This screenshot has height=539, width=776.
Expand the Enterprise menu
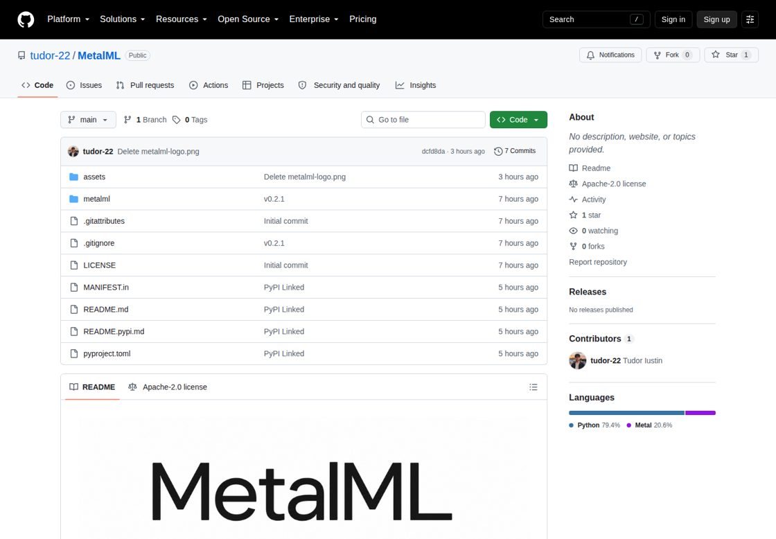(x=314, y=19)
